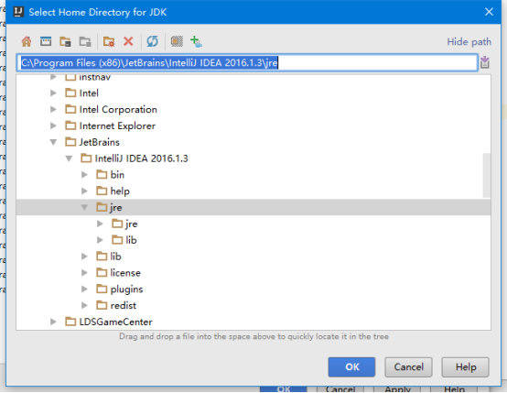Select the redist folder row
507x393 pixels.
pyautogui.click(x=253, y=305)
